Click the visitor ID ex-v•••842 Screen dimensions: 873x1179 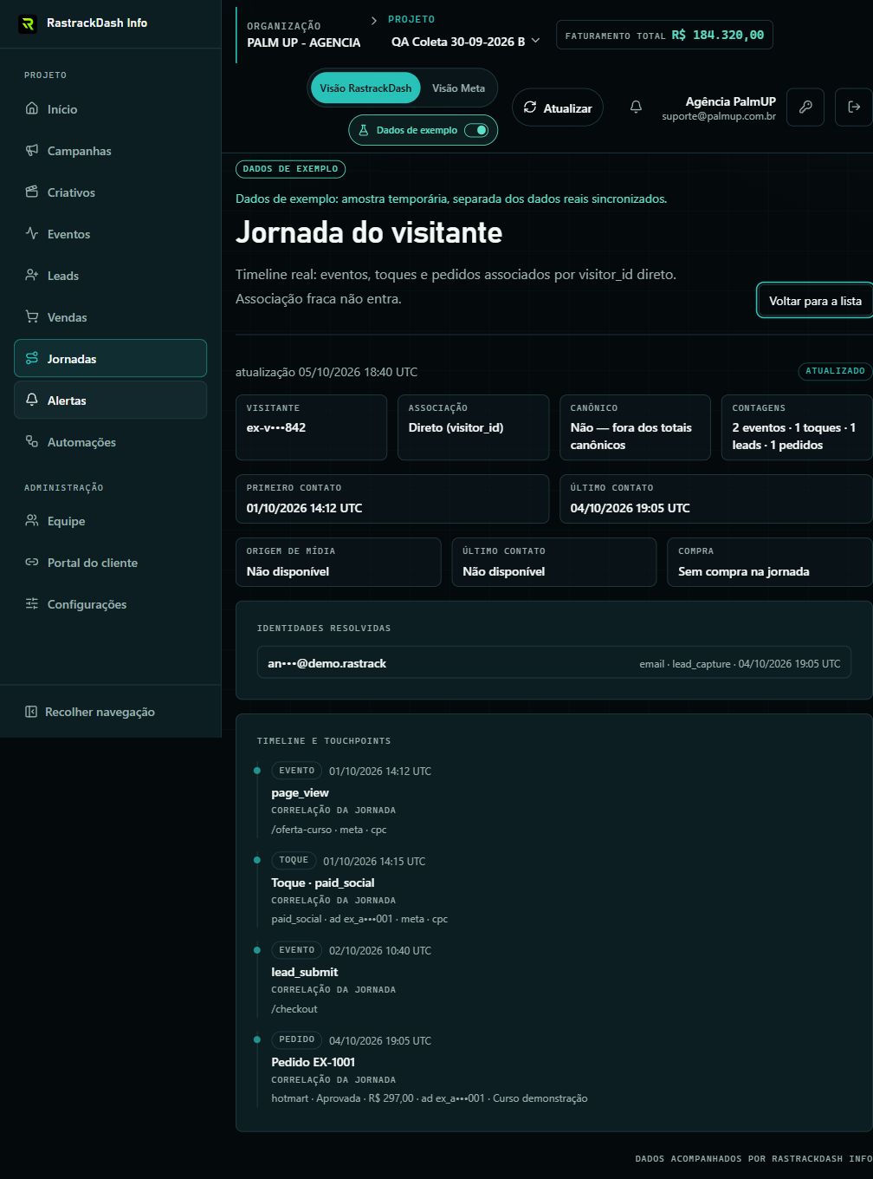275,427
